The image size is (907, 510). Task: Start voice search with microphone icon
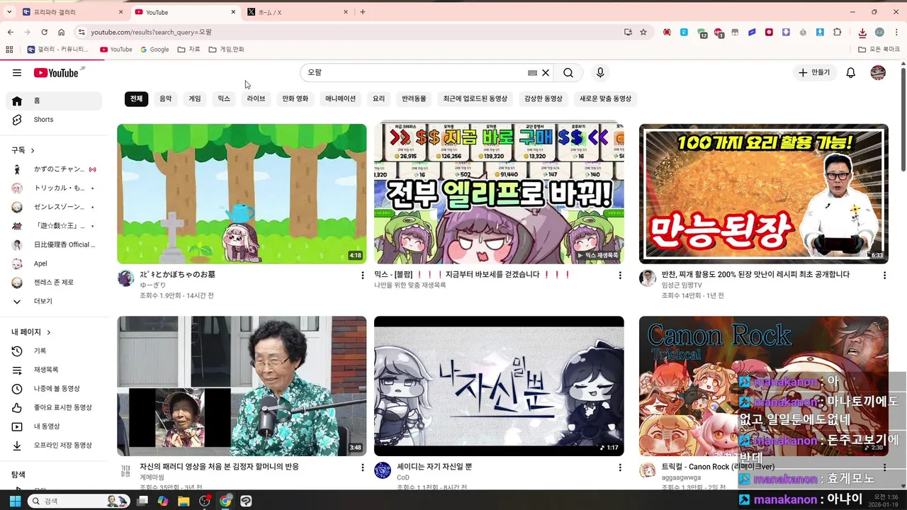[x=600, y=73]
